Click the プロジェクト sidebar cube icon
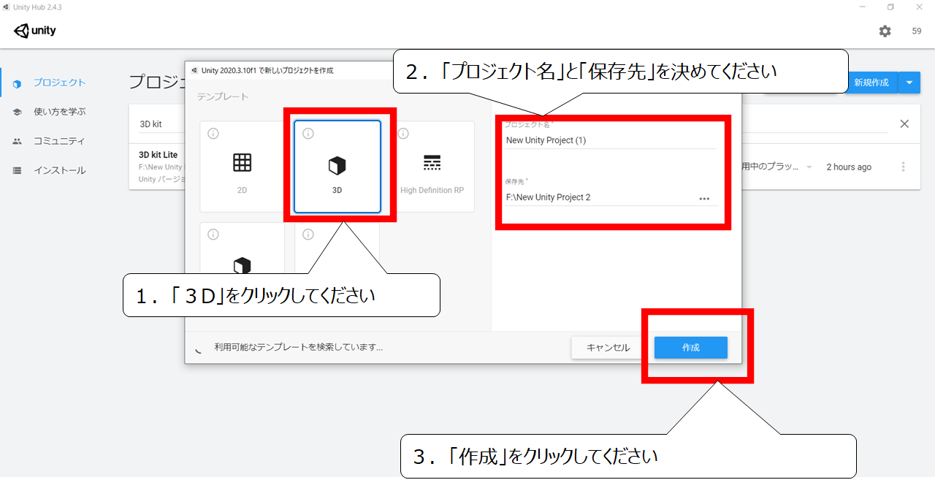The image size is (935, 480). pyautogui.click(x=17, y=83)
